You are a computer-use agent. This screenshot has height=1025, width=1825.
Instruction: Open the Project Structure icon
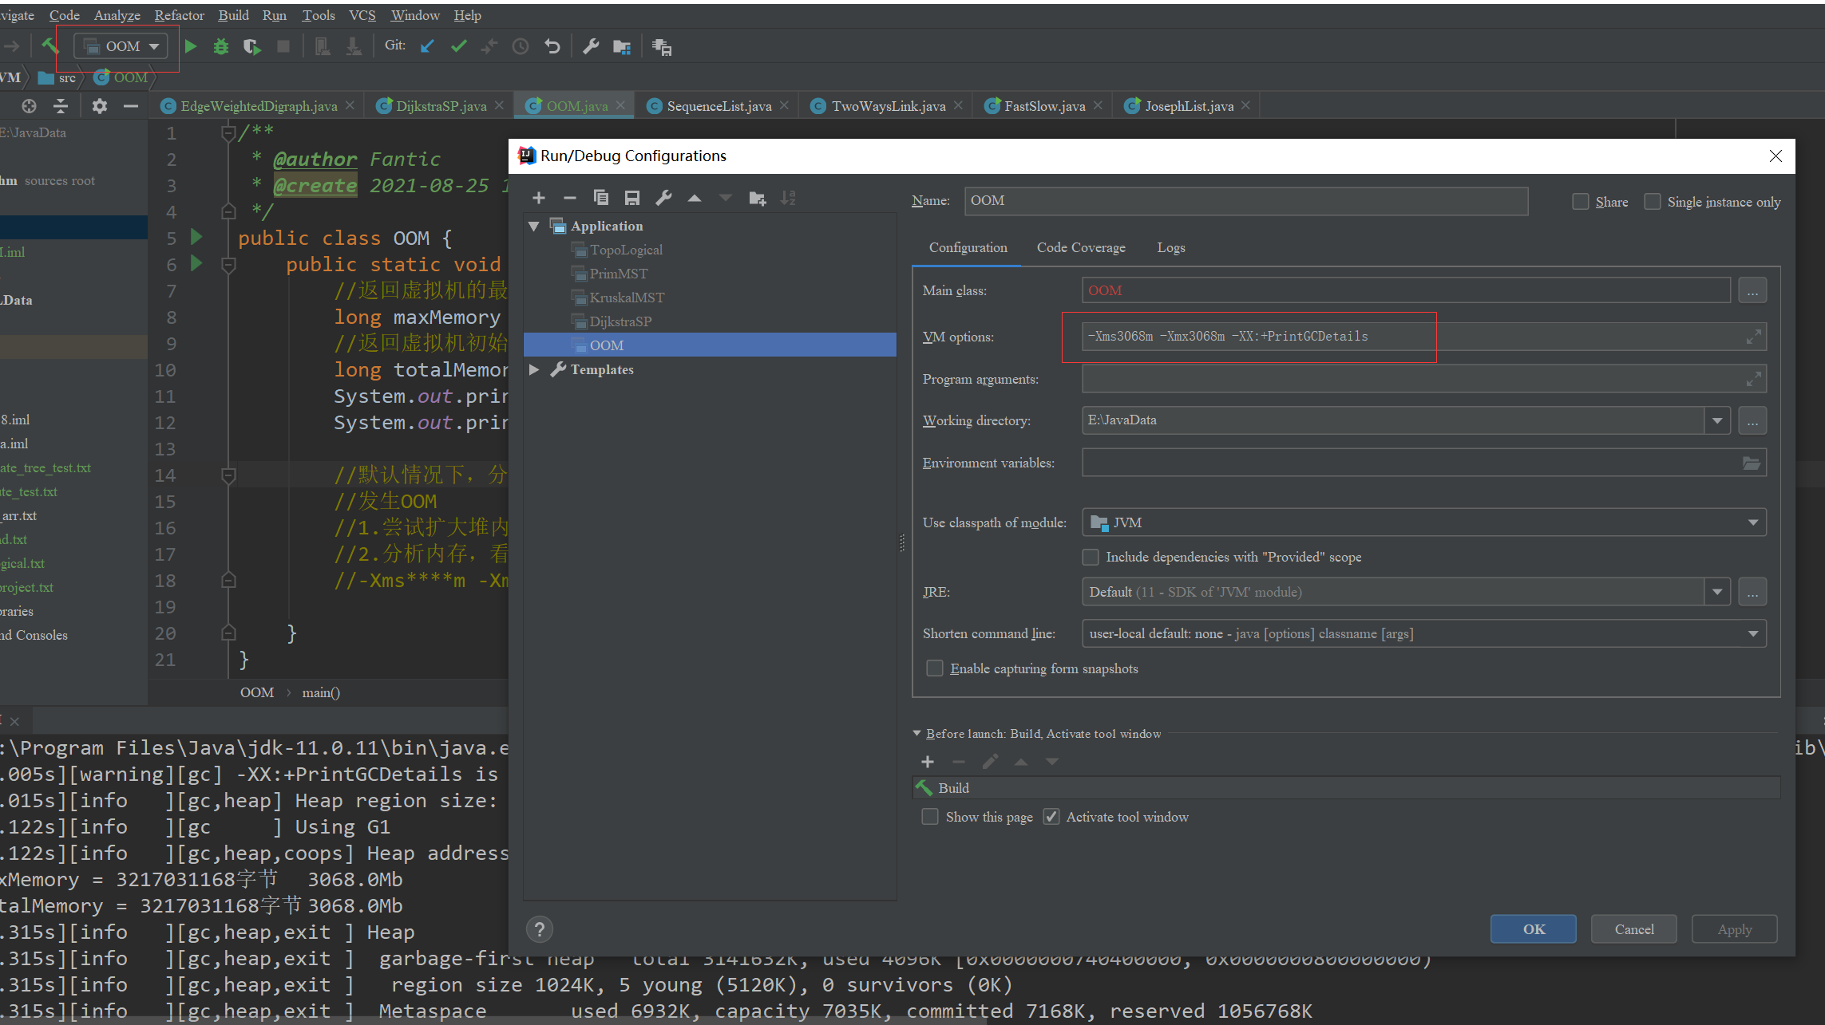622,46
